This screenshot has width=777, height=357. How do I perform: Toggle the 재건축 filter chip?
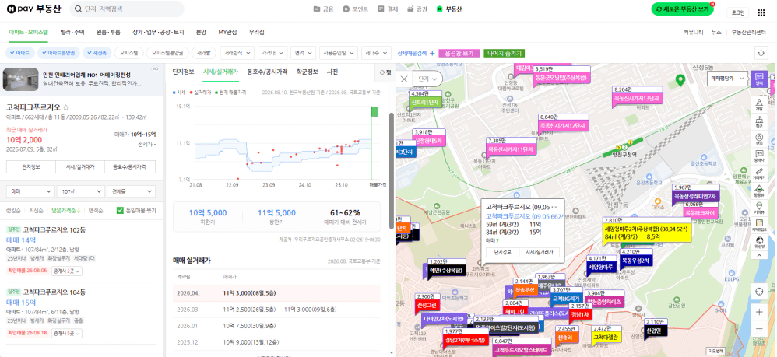pyautogui.click(x=97, y=52)
